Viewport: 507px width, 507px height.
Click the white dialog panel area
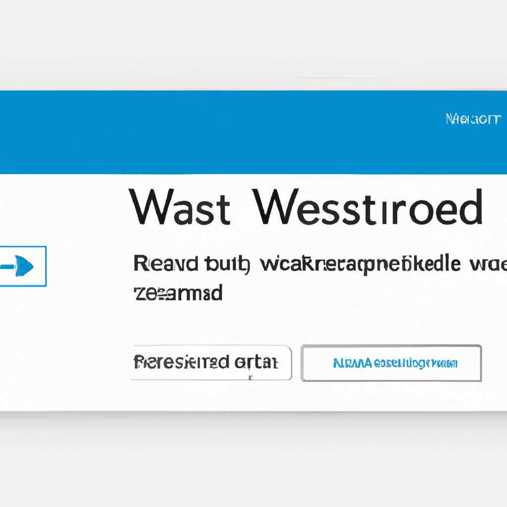pos(253,293)
